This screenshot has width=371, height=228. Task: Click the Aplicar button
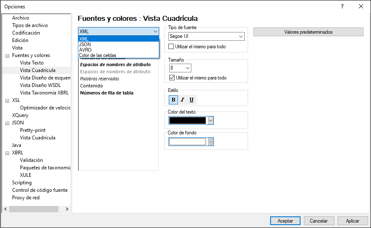353,221
